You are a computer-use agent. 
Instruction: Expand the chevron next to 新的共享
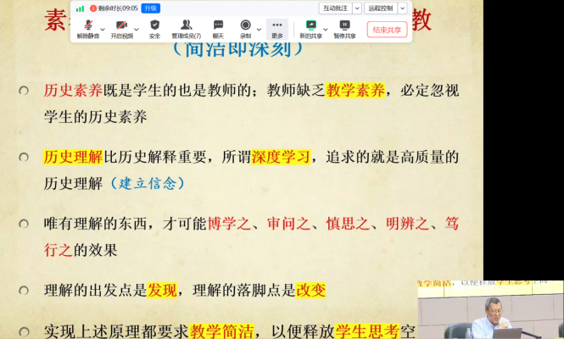pyautogui.click(x=325, y=30)
